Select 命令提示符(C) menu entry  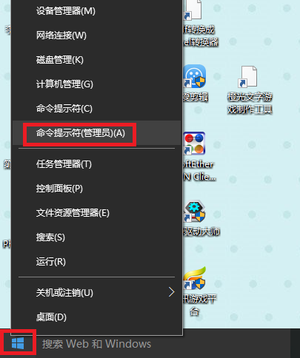coord(96,109)
